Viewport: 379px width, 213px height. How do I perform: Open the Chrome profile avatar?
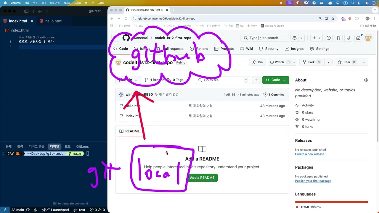point(367,18)
